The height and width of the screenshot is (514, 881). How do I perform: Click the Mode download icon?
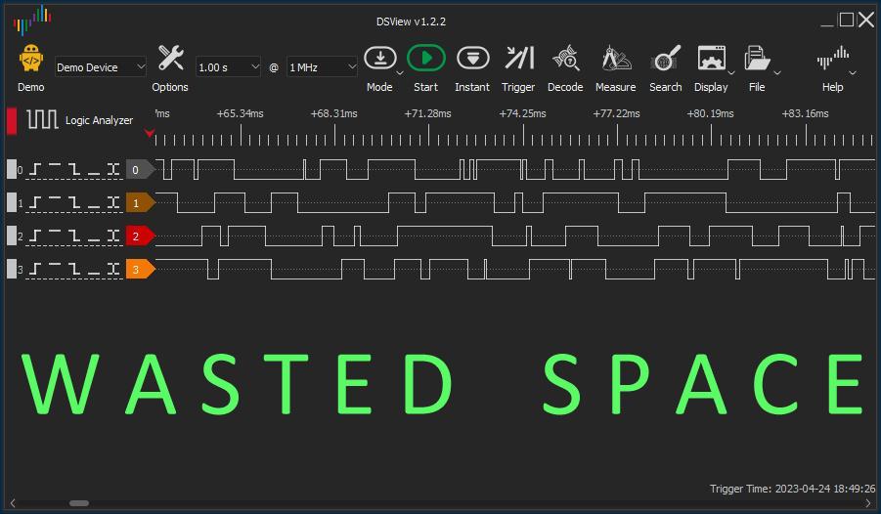click(379, 58)
